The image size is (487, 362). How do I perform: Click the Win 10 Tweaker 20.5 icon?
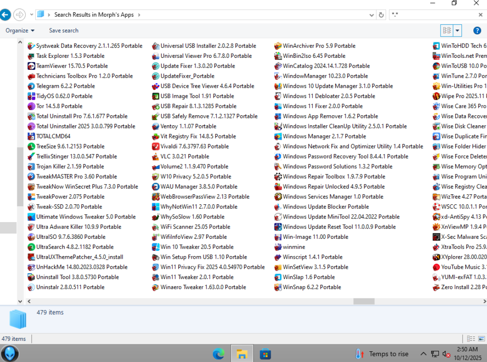[x=155, y=247]
